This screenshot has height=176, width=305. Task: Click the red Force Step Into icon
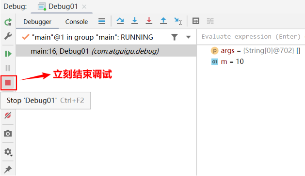point(149,21)
